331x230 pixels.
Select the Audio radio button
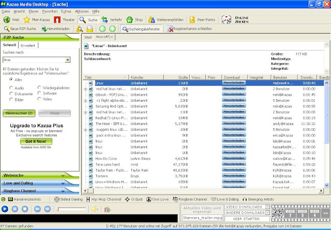pos(11,87)
